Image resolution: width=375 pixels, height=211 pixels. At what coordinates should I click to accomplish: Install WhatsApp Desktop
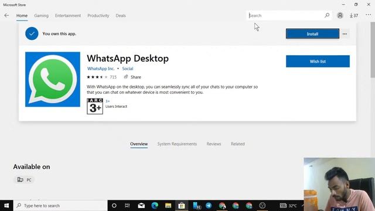click(x=312, y=34)
